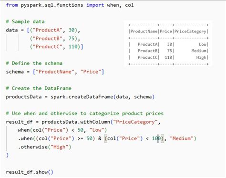
Task: Click the highlighted opening bracket before col("Price") < 100
Action: pos(106,138)
